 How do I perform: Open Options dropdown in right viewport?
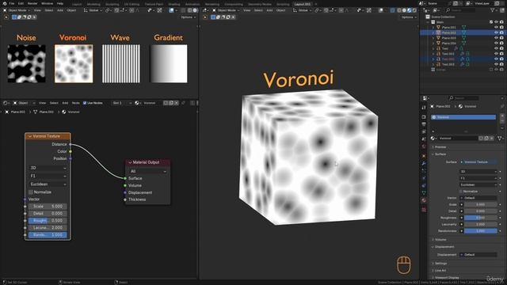[409, 17]
